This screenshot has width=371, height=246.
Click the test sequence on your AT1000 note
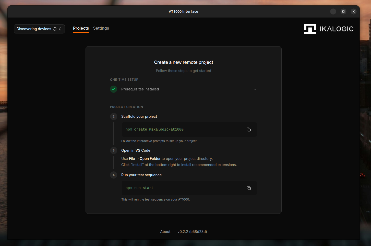click(x=155, y=200)
